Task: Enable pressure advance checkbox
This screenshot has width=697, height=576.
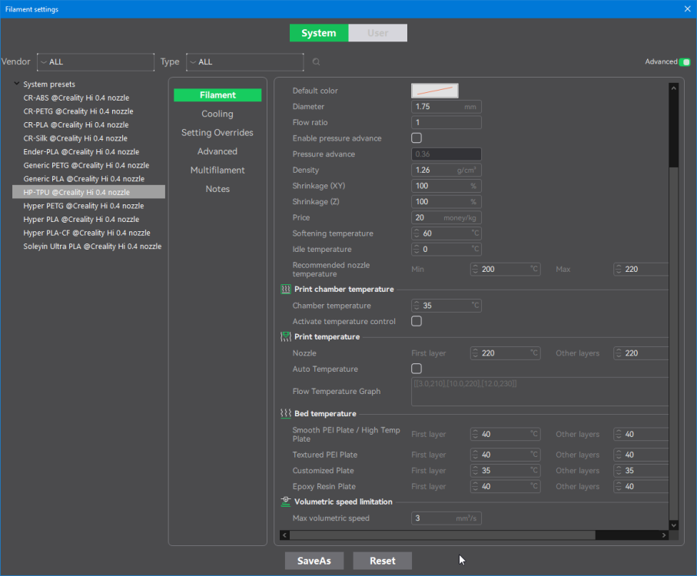Action: [x=417, y=138]
